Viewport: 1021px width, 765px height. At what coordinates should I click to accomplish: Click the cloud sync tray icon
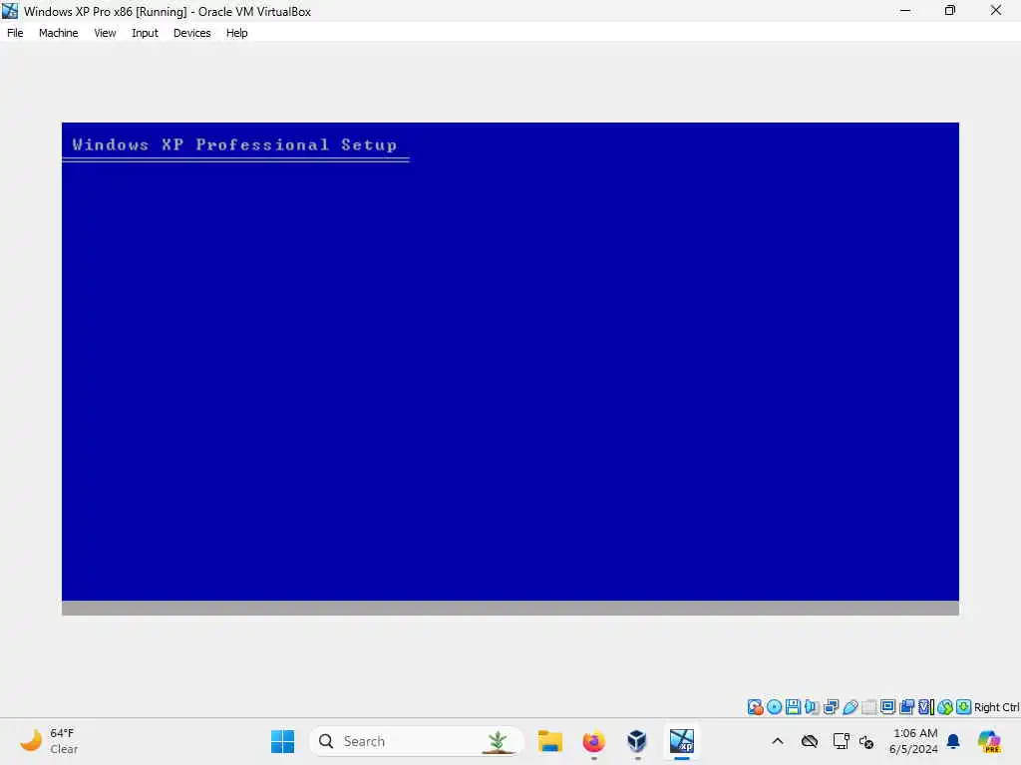[810, 741]
